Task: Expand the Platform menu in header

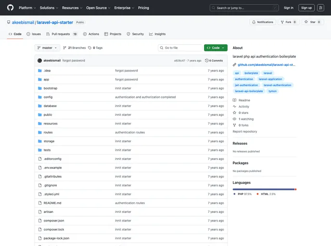Action: pos(27,8)
